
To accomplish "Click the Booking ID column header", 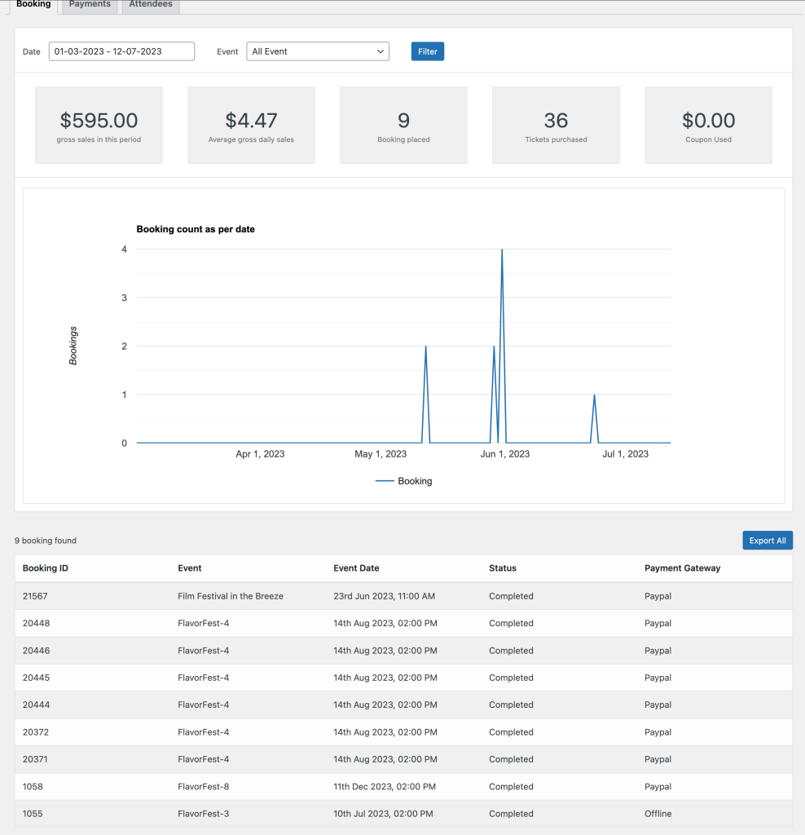I will 46,568.
